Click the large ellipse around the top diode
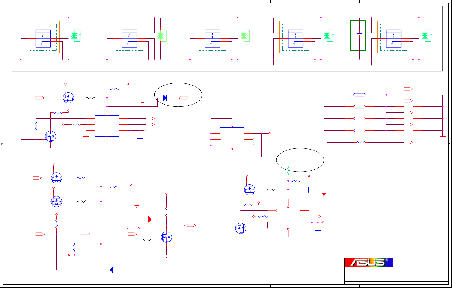This screenshot has width=452, height=288. pyautogui.click(x=178, y=95)
